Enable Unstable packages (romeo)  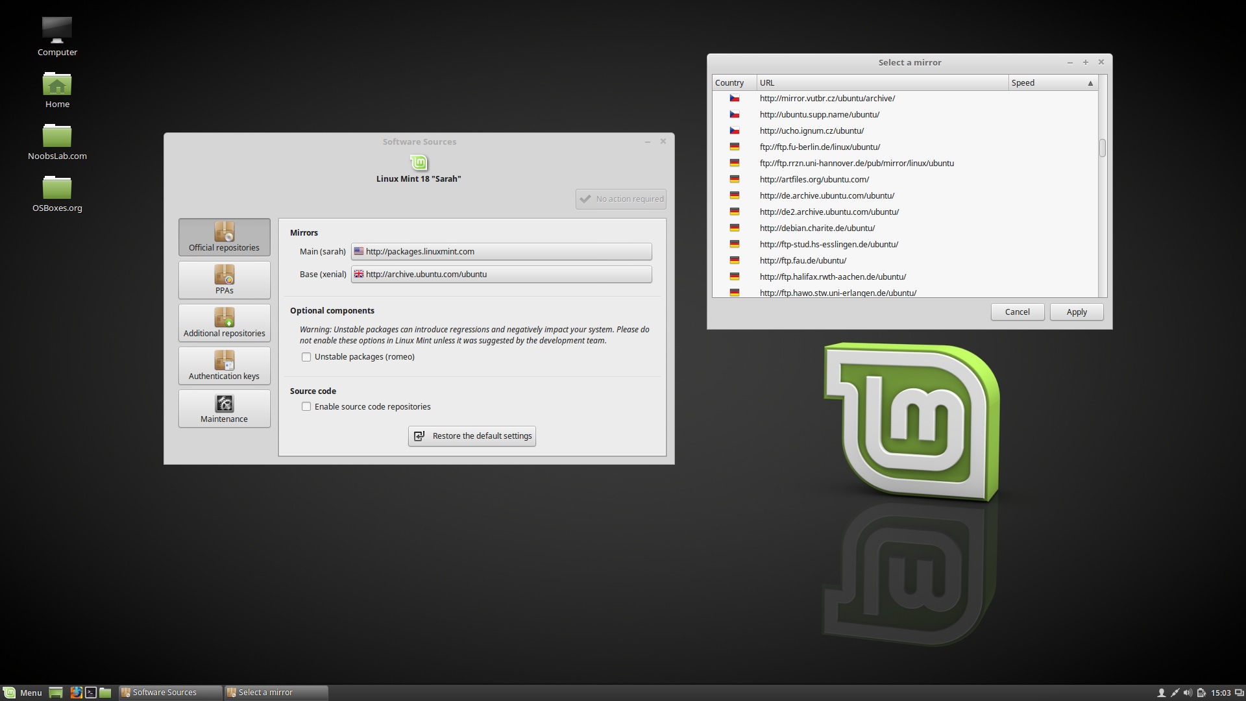[x=306, y=356]
